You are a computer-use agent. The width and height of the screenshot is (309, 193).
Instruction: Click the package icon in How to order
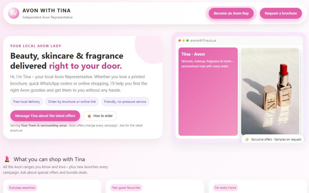pos(89,116)
